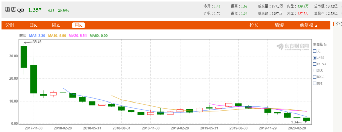342x132 pixels.
Task: Click the 缩短 button
Action: (279, 25)
